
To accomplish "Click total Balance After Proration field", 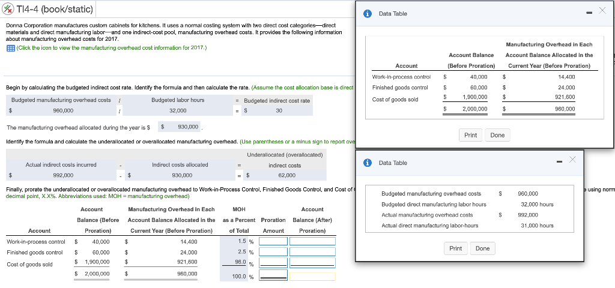I will pos(312,276).
